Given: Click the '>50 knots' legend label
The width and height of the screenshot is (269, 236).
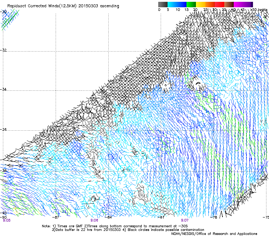Looking at the screenshot, I should click(x=260, y=10).
